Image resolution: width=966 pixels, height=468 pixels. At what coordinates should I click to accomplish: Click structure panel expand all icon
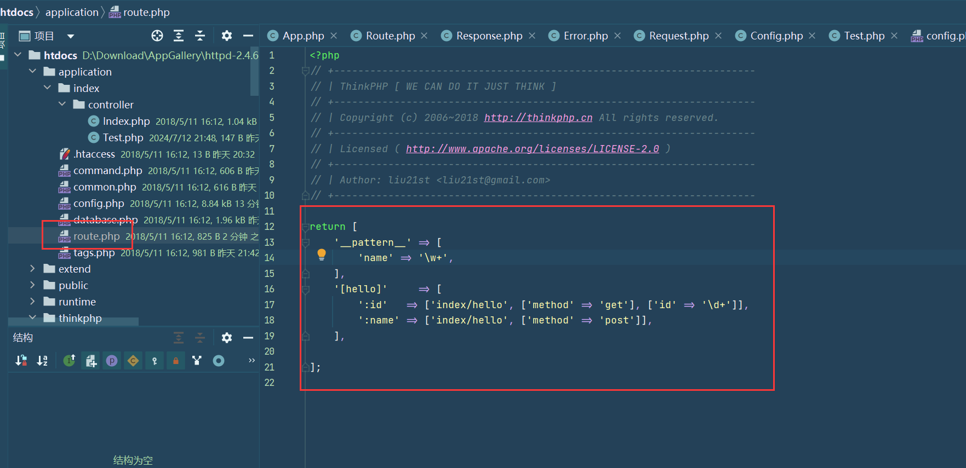179,338
